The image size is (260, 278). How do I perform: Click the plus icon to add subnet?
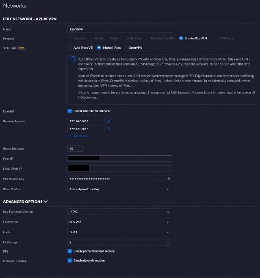coord(70,136)
